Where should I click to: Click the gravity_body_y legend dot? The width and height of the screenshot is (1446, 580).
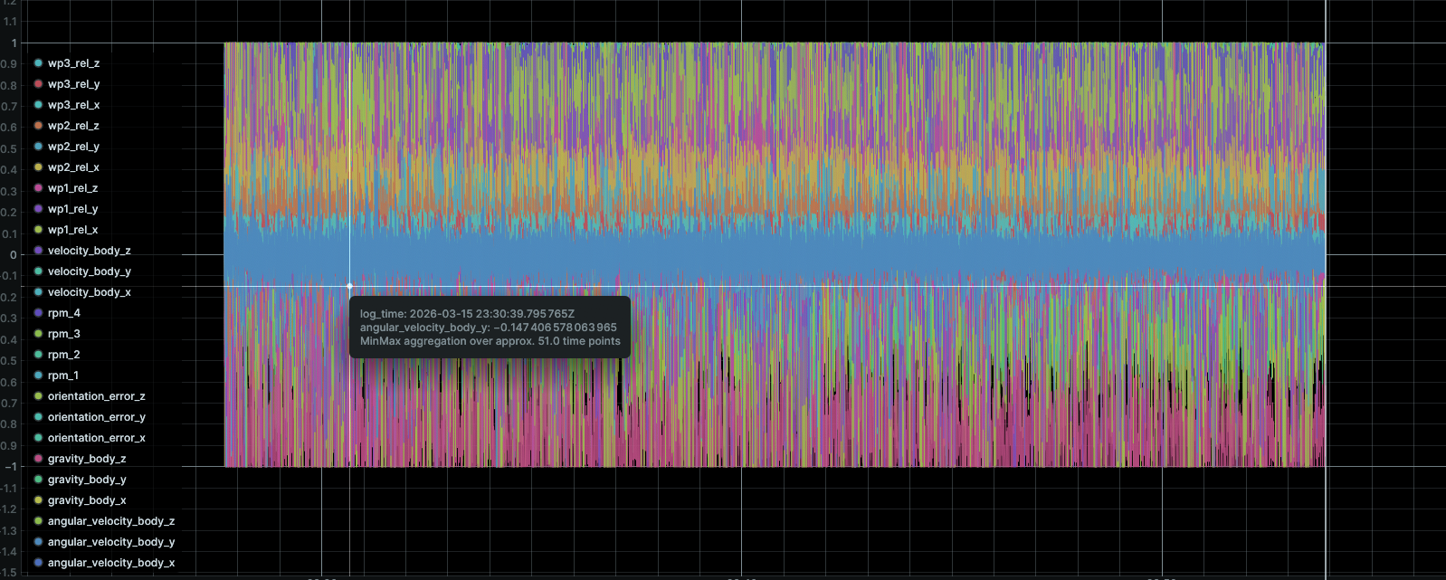tap(38, 480)
